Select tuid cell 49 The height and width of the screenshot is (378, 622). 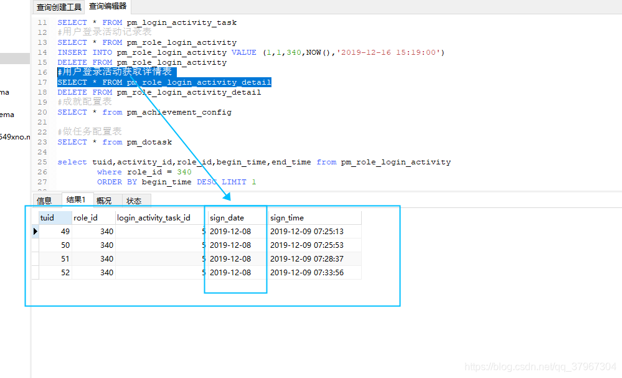55,231
